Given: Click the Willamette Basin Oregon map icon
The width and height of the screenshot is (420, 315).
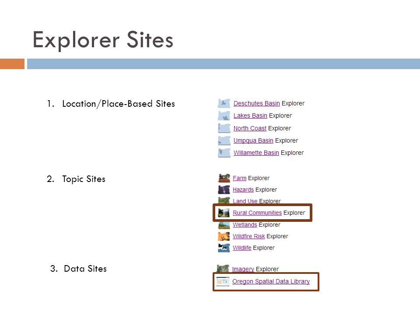Looking at the screenshot, I should click(224, 153).
